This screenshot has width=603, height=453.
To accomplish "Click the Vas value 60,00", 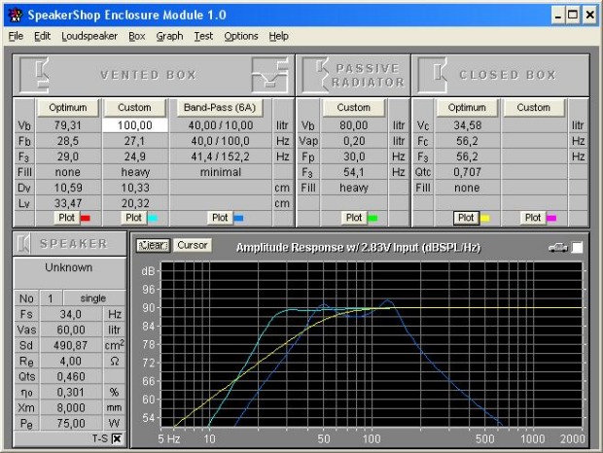I will point(71,330).
